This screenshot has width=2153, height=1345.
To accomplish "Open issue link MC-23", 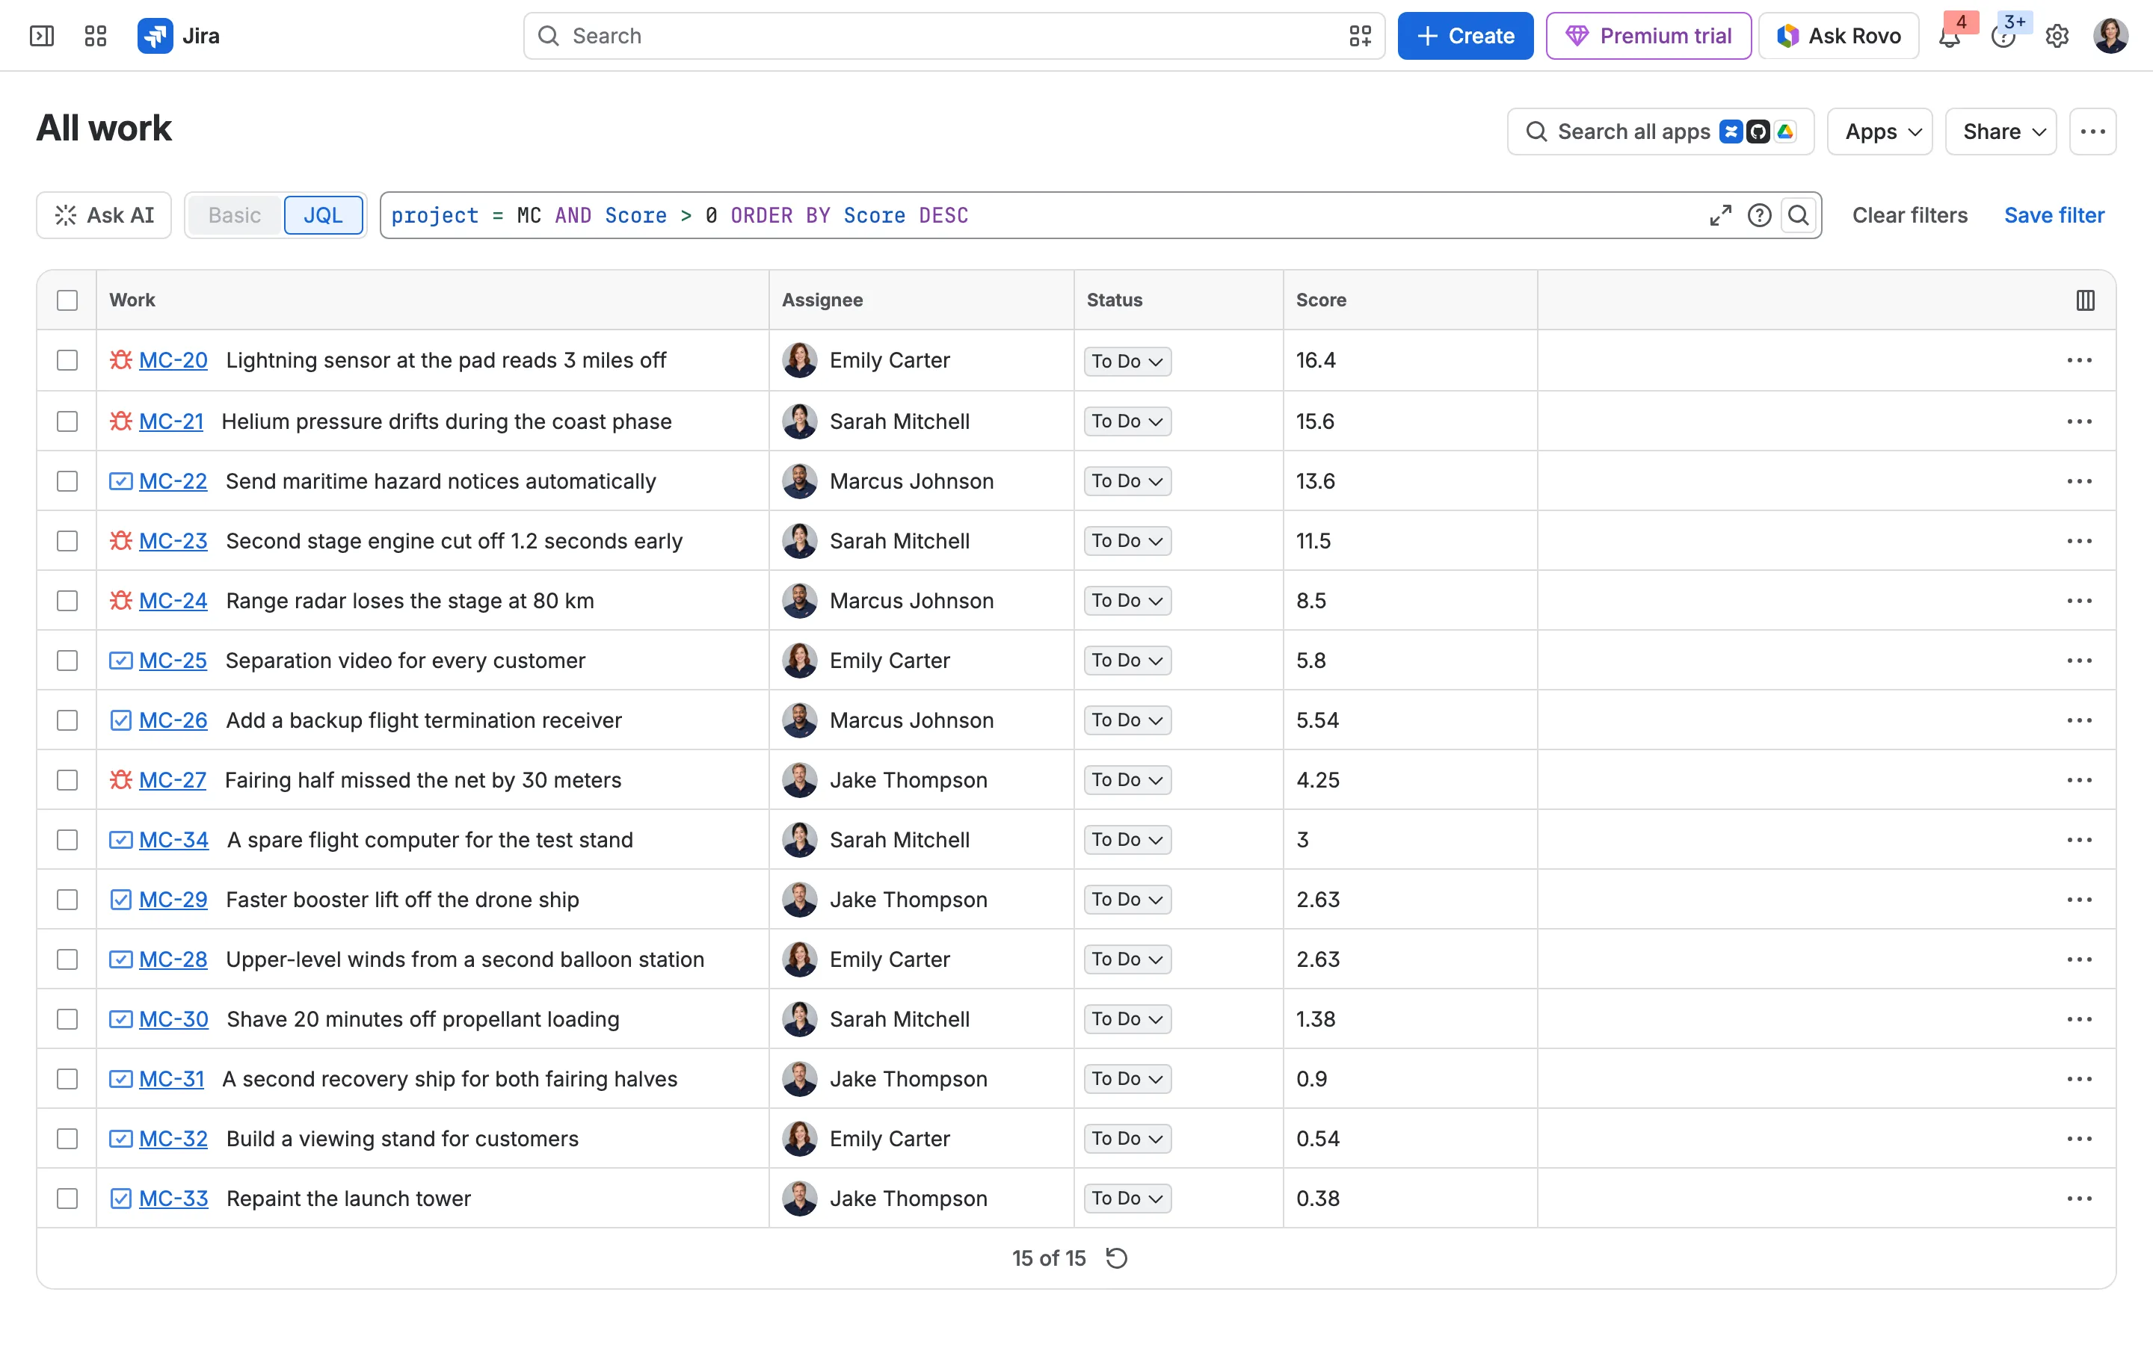I will click(x=173, y=541).
